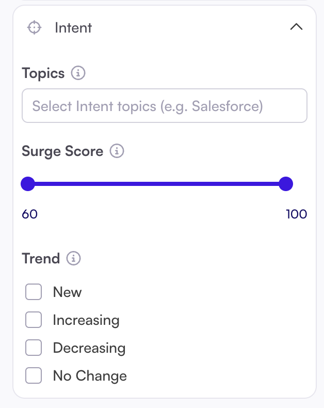Viewport: 324px width, 408px height.
Task: Click the Intent crosshair target icon
Action: pyautogui.click(x=34, y=27)
